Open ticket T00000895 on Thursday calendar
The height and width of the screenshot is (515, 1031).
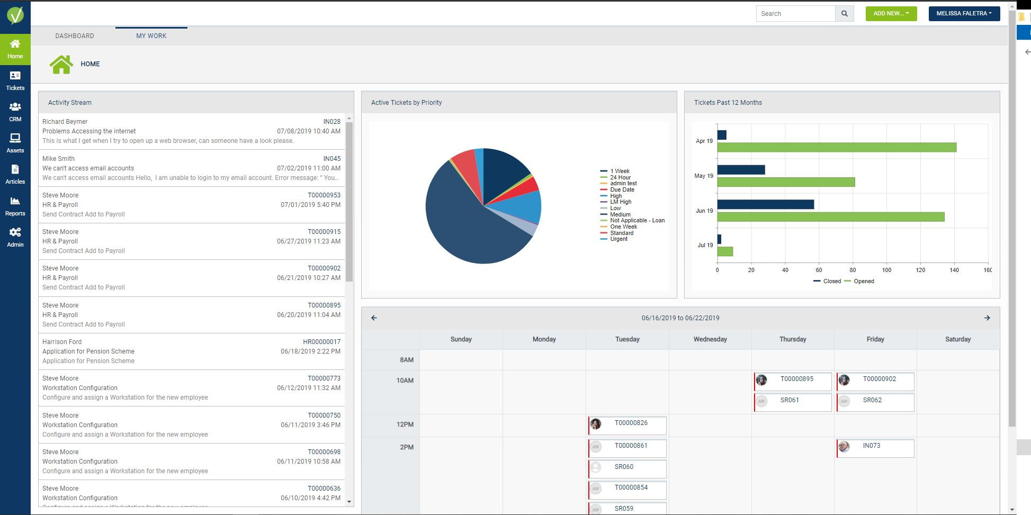click(793, 381)
